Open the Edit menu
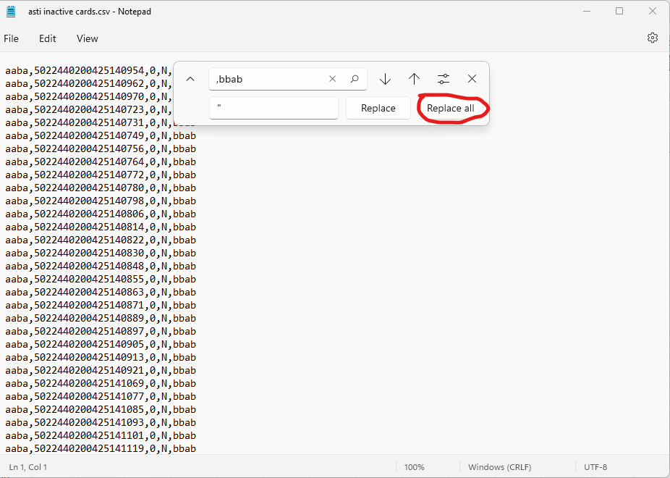Screen dimensions: 670x478 48,38
